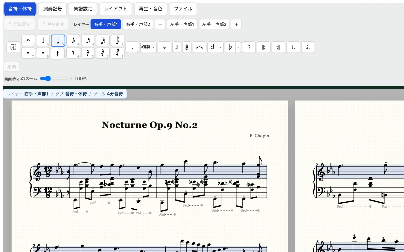Viewport: 404px width, 252px height.
Task: Click the arpeggio wavy arrow icon
Action: 187,47
